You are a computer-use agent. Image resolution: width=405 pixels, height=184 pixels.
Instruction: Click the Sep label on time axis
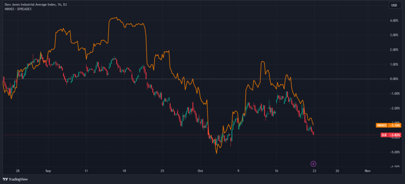pyautogui.click(x=48, y=171)
